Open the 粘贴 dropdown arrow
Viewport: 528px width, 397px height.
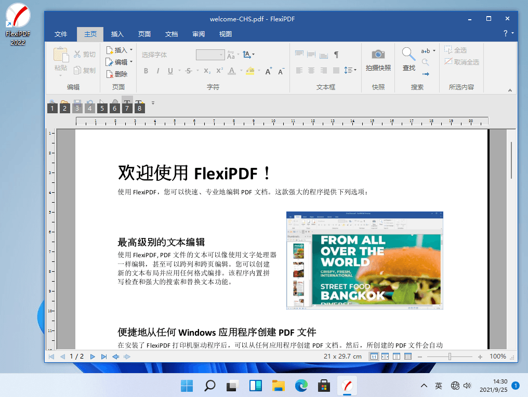61,75
